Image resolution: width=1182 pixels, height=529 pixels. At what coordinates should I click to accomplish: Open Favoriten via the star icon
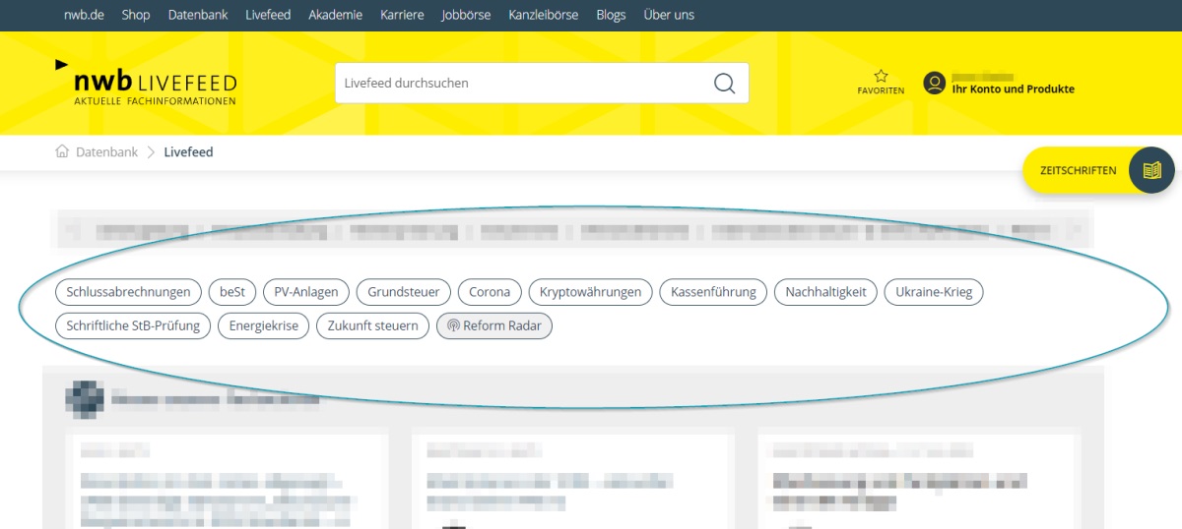881,77
